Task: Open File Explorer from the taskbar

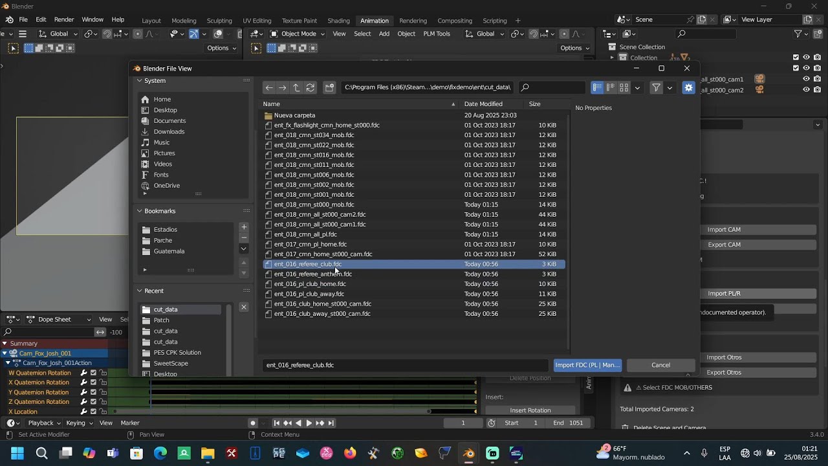Action: tap(208, 453)
